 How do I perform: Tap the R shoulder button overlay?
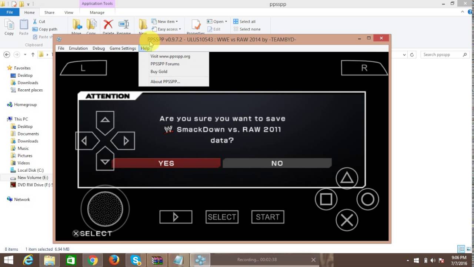[x=364, y=68]
